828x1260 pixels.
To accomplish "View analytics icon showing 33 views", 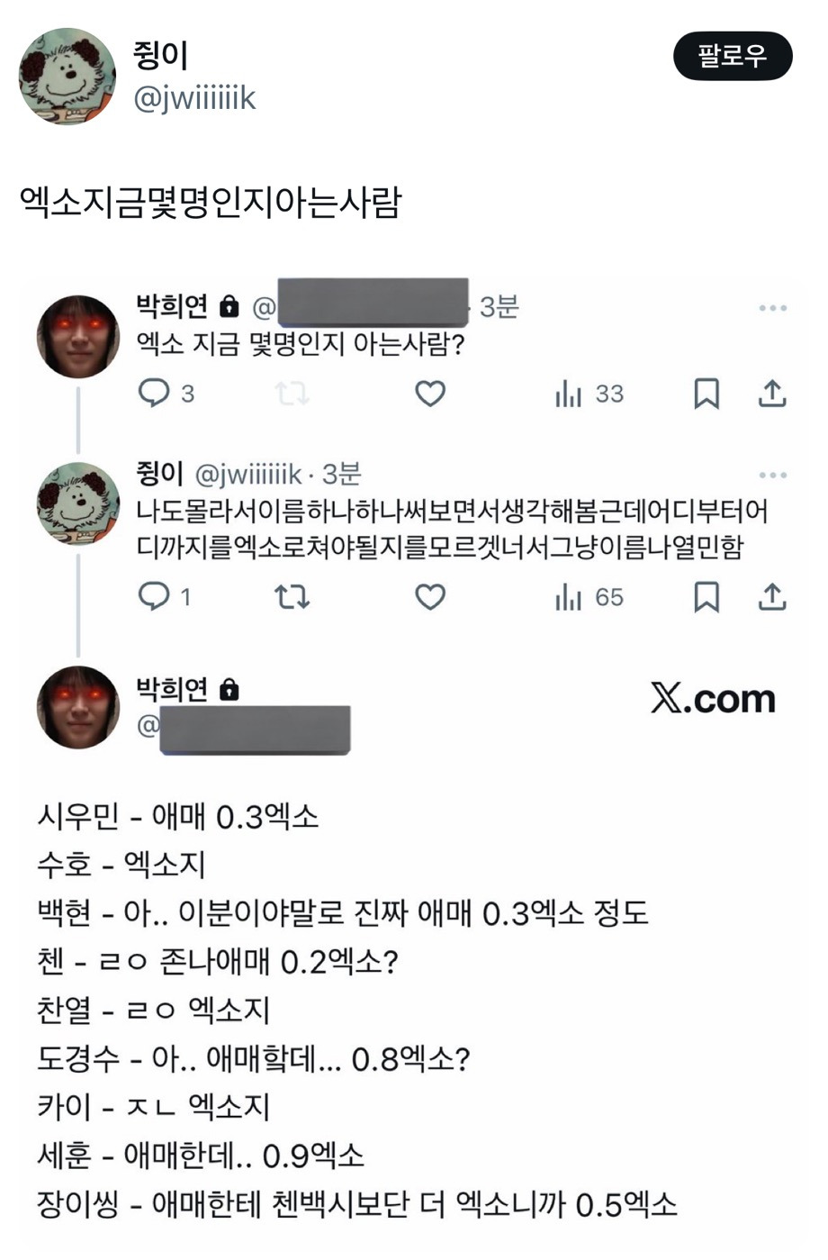I will (570, 394).
